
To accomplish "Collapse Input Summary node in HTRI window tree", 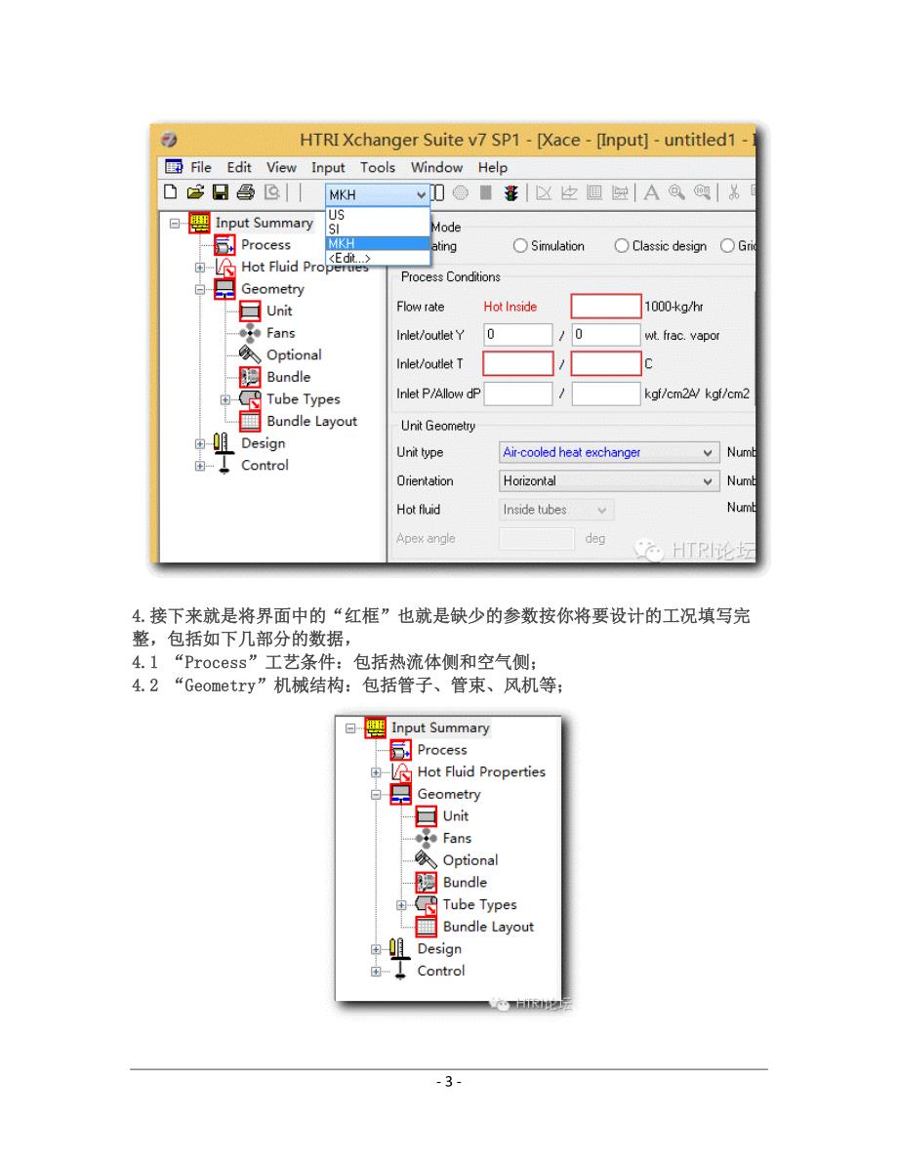I will pyautogui.click(x=175, y=224).
